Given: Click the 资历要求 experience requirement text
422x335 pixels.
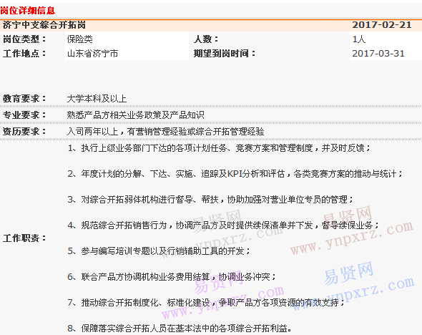Looking at the screenshot, I should [x=165, y=132].
